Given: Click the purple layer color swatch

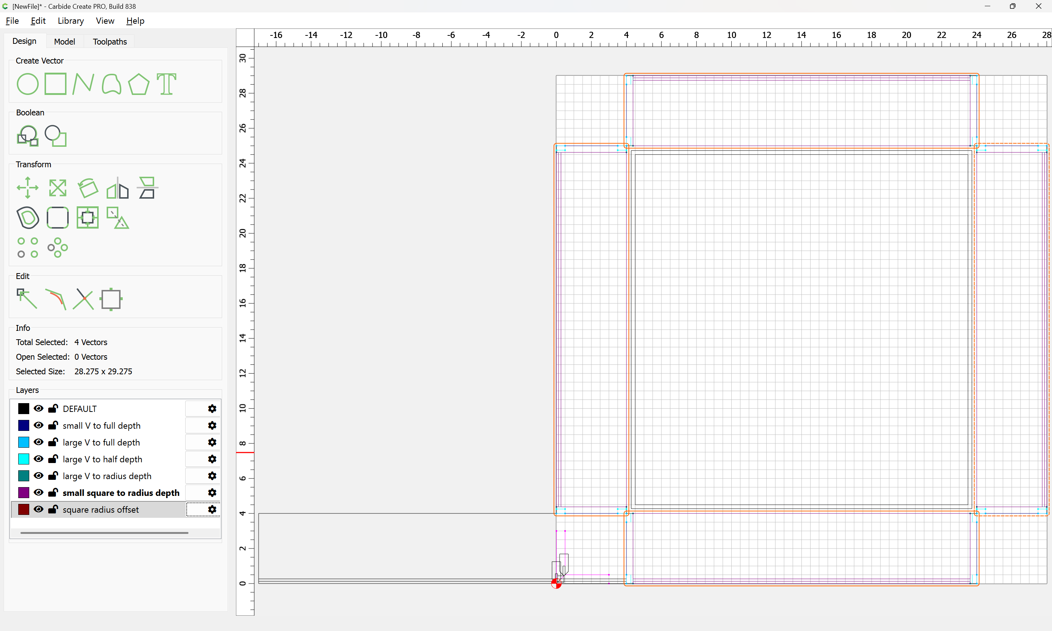Looking at the screenshot, I should 23,493.
